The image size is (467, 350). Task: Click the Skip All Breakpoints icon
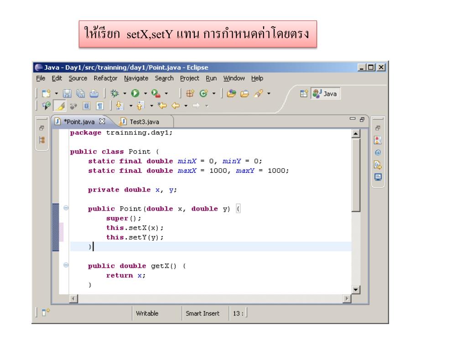click(x=46, y=106)
